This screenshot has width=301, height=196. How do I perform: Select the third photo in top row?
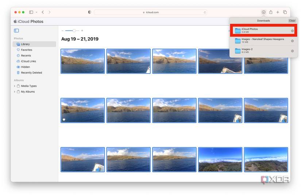coord(174,61)
